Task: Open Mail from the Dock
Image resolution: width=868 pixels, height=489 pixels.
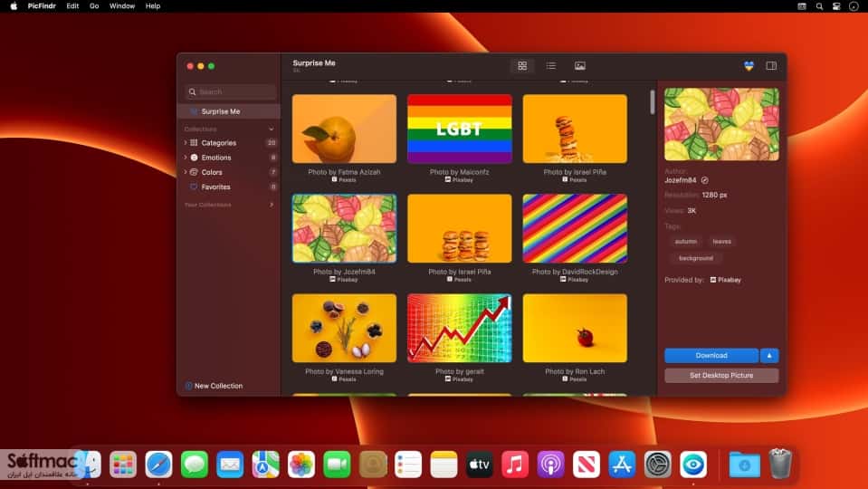Action: 230,464
